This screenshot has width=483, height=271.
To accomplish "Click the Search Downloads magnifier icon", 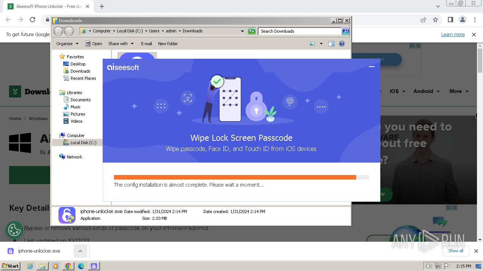I will coord(345,31).
